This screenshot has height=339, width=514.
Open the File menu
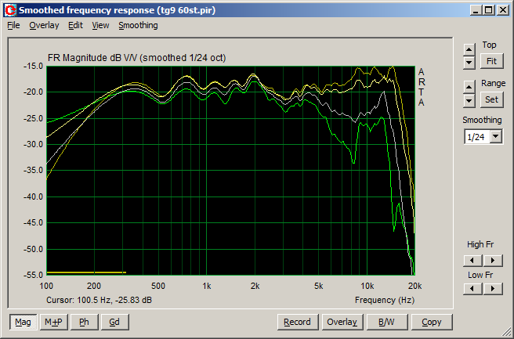[13, 26]
